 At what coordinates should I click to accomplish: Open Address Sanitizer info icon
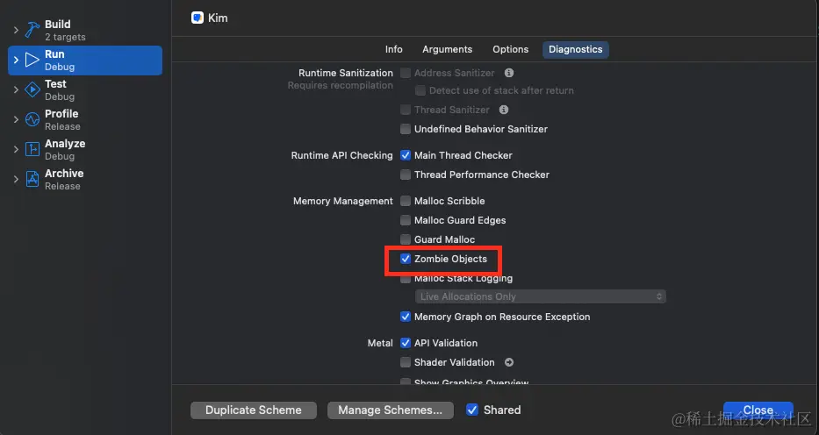[509, 73]
